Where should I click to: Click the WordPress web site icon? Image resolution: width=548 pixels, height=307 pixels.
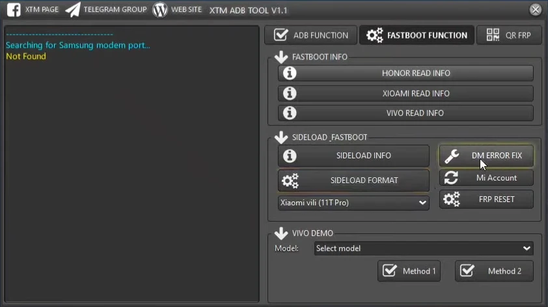click(x=159, y=10)
